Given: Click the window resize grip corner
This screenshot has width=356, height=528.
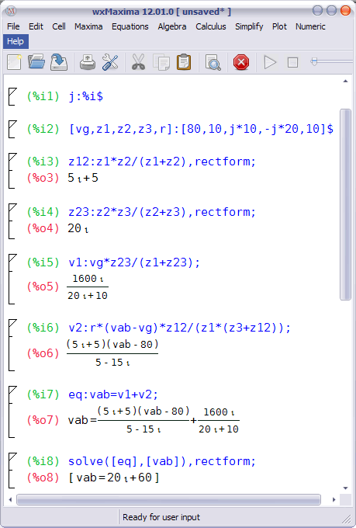Looking at the screenshot, I should point(347,519).
